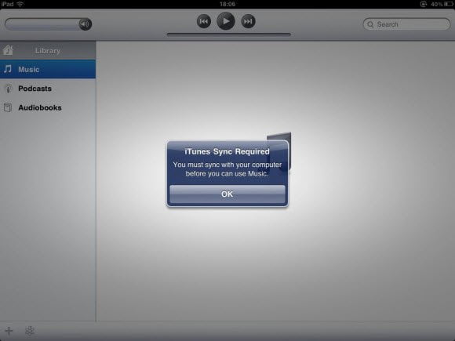455x341 pixels.
Task: Click the volume speaker knob
Action: [85, 24]
